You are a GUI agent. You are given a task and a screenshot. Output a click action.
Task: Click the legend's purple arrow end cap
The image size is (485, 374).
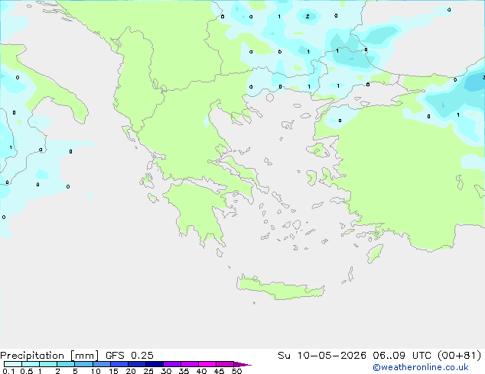[242, 365]
